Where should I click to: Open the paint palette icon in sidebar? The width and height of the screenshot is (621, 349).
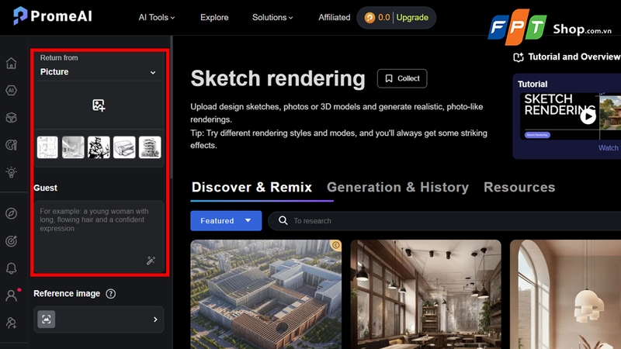(x=11, y=145)
